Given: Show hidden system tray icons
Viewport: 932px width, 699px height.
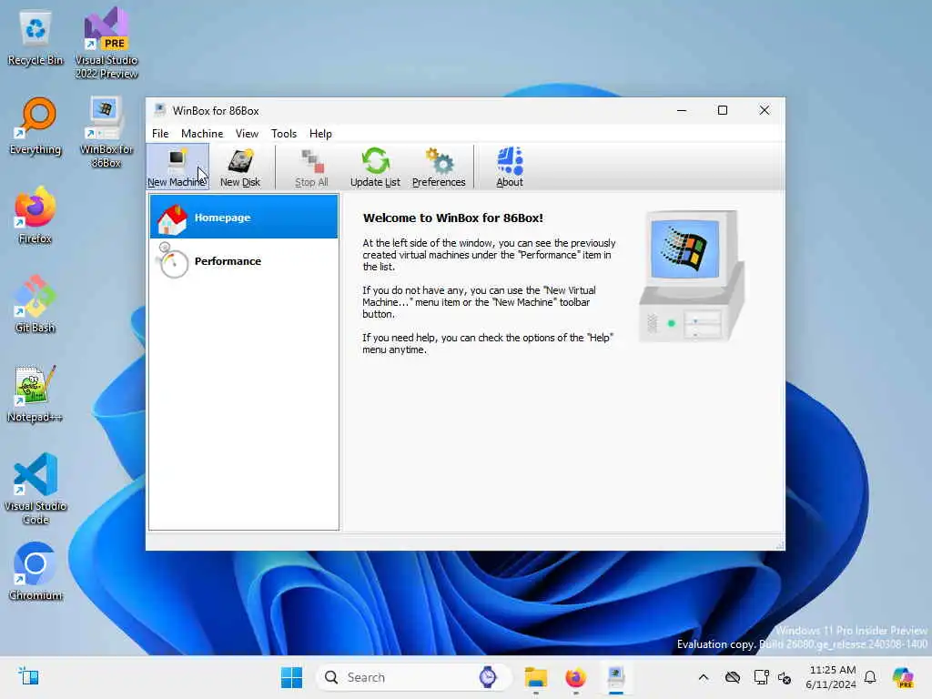Looking at the screenshot, I should (704, 677).
